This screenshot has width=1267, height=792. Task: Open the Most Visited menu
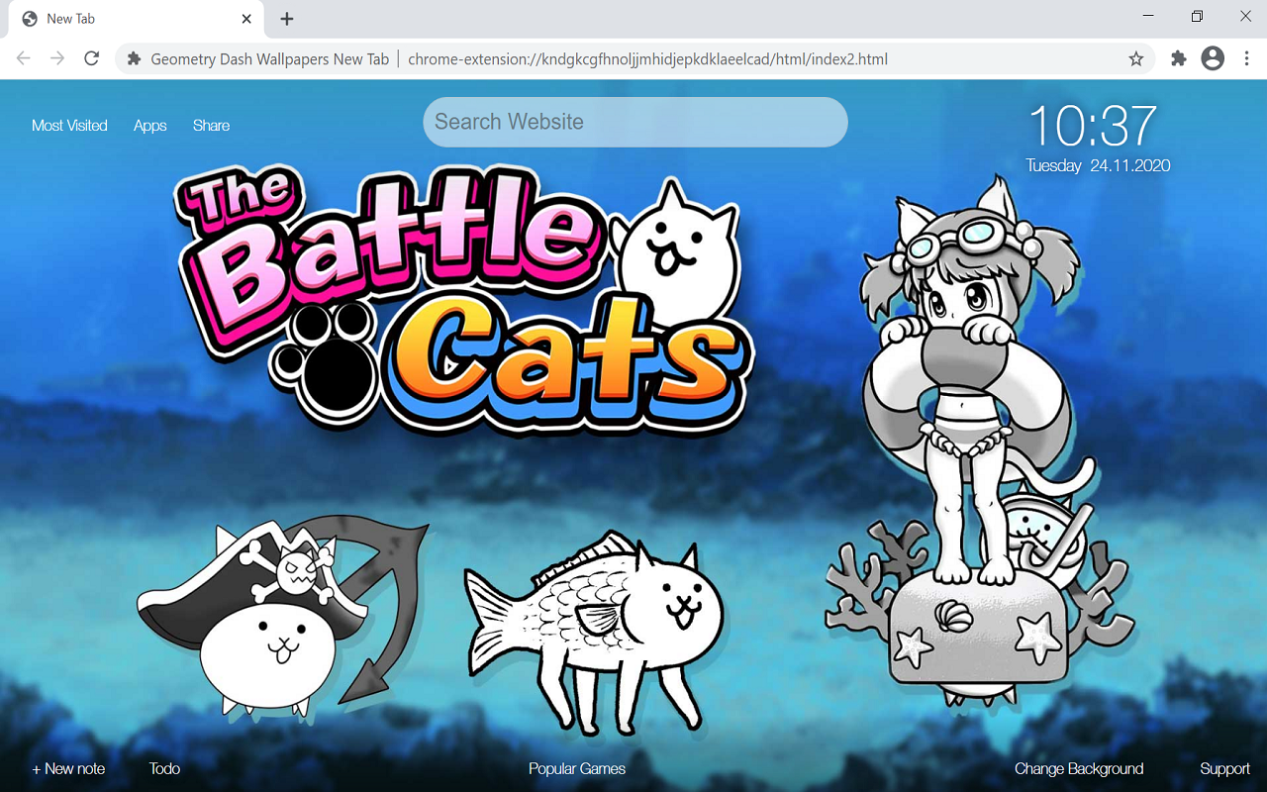point(69,126)
